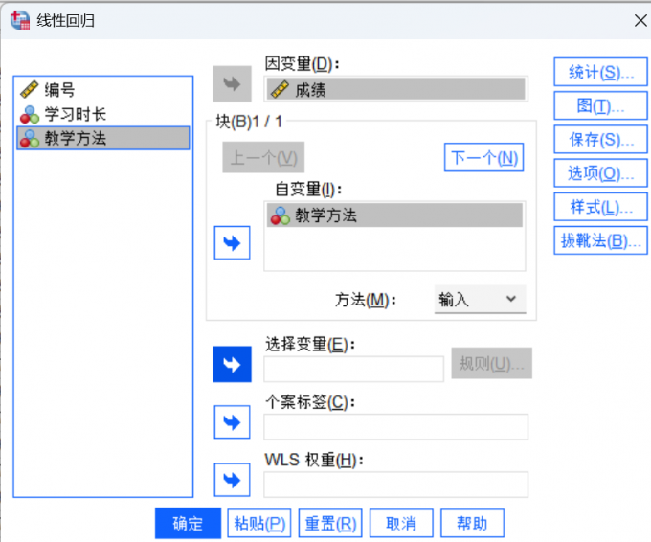This screenshot has height=542, width=651.
Task: Click the 取消 cancel button
Action: (401, 523)
